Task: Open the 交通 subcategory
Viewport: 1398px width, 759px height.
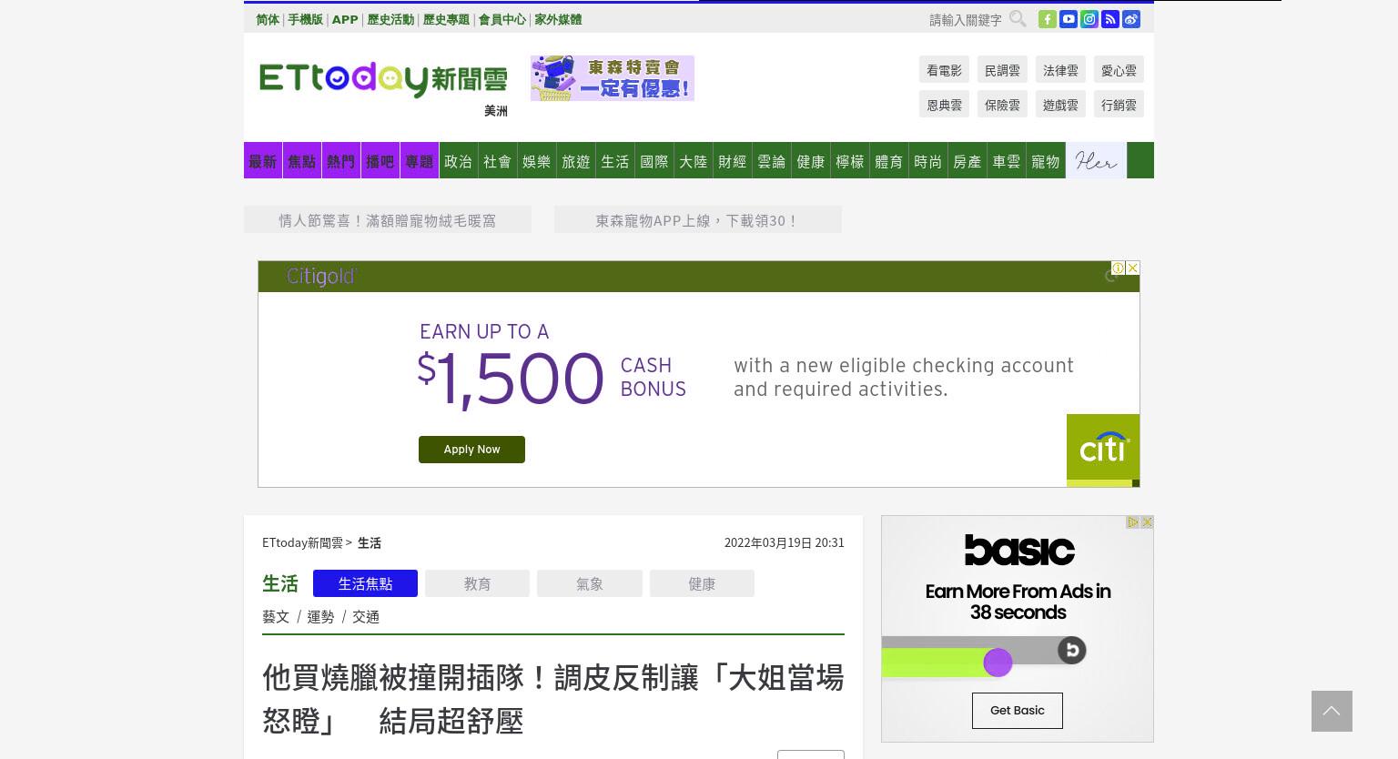Action: point(366,616)
